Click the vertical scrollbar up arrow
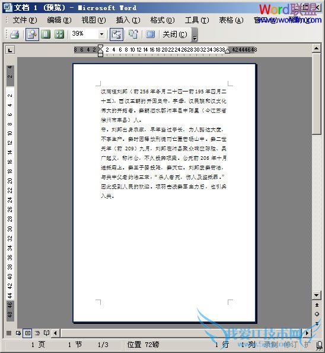 tap(316, 48)
